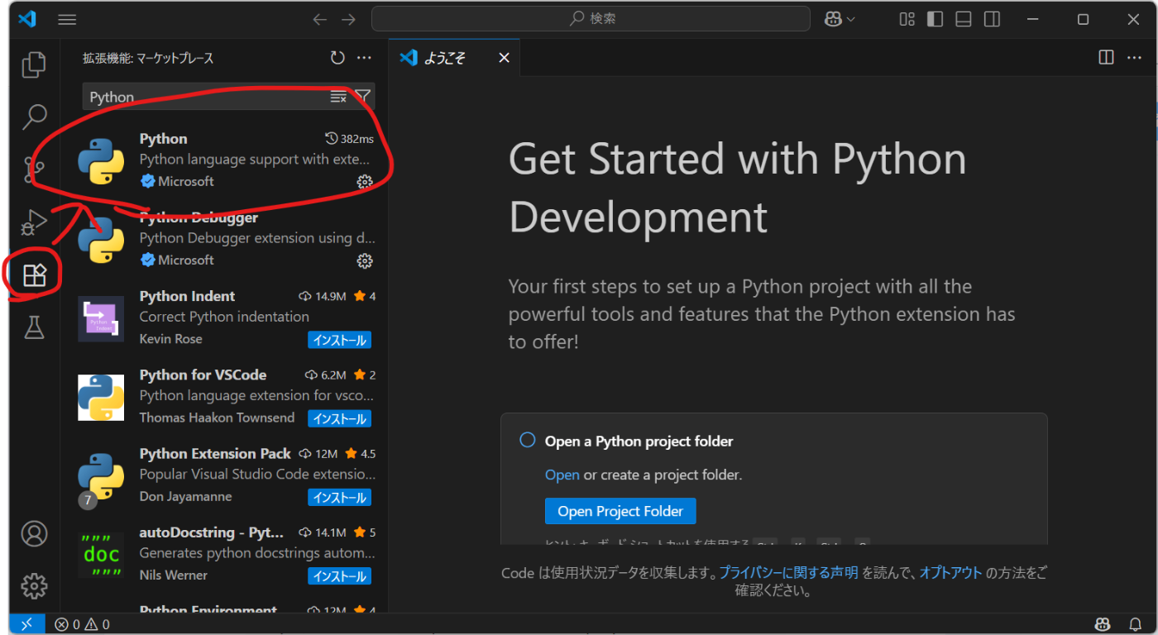Viewport: 1158px width, 635px height.
Task: Click the "Open" link in the walkthrough step
Action: tap(562, 475)
